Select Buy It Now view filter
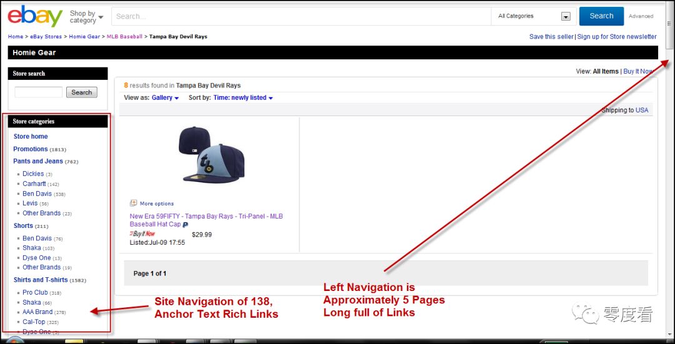The height and width of the screenshot is (344, 675). click(638, 71)
